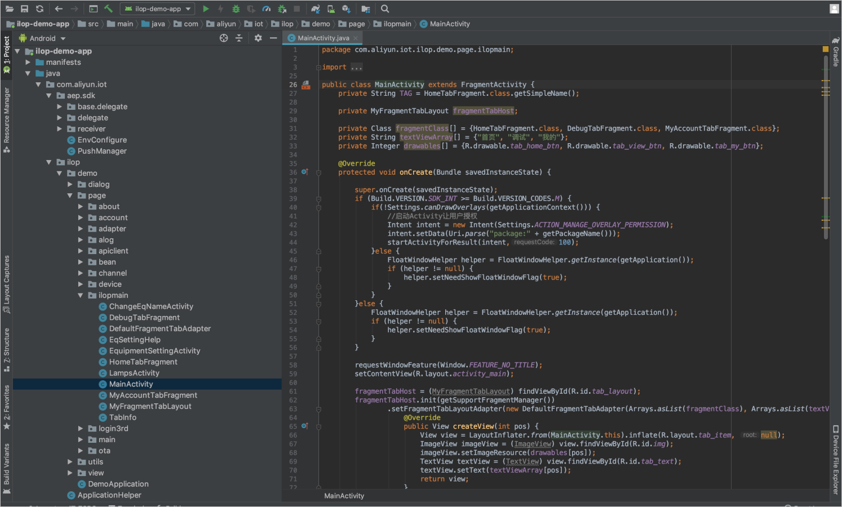Click the locate-opened-file target icon in Project panel
This screenshot has width=842, height=507.
tap(224, 38)
